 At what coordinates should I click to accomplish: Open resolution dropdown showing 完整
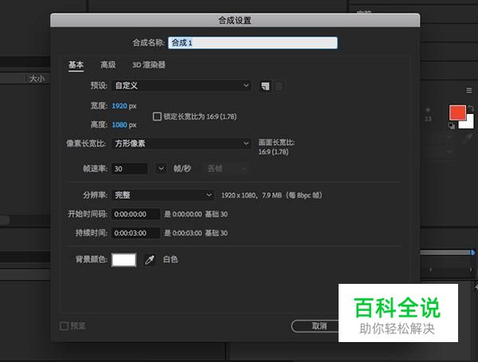[x=163, y=195]
